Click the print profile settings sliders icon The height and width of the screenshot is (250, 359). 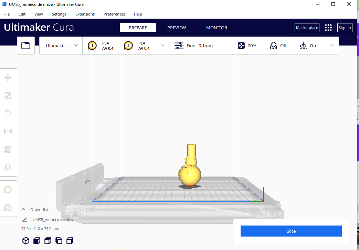[x=179, y=46]
